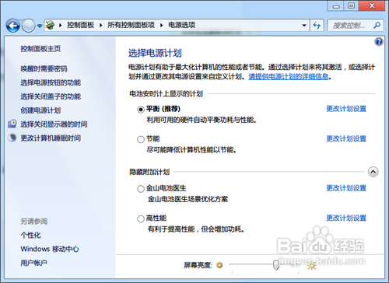Select 电源选项 breadcrumb segment
This screenshot has height=283, width=389.
[182, 25]
